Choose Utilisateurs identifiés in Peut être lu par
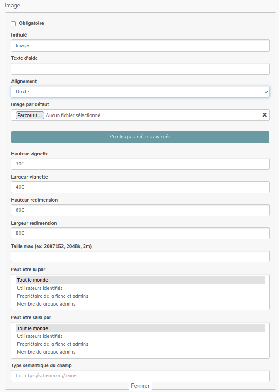 40,288
